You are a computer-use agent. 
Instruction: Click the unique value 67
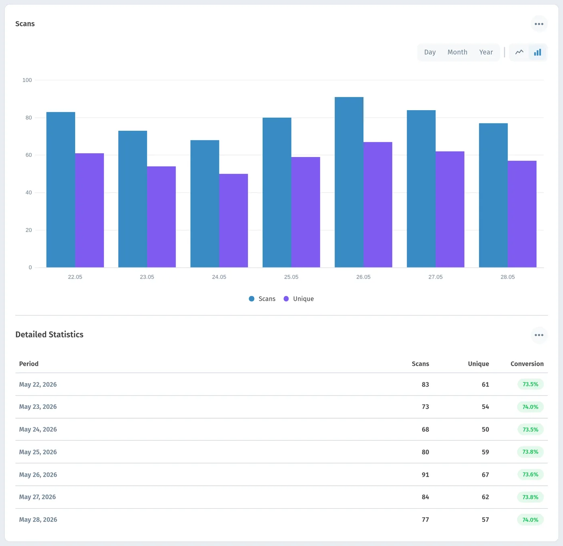point(485,475)
